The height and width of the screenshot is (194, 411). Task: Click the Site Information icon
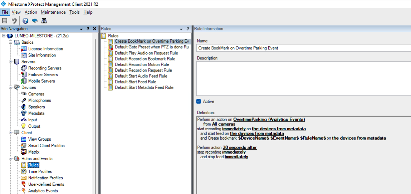click(x=24, y=55)
